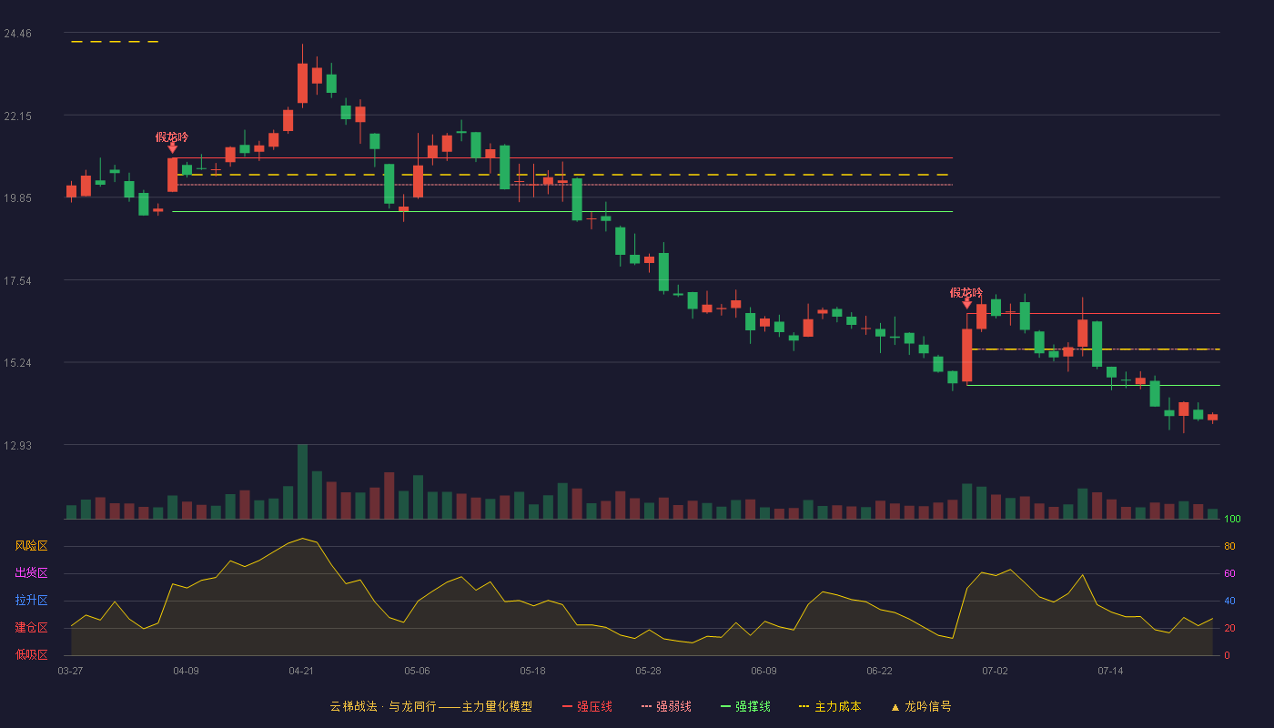
Task: Toggle the 强撑线 legend entry
Action: coord(745,706)
